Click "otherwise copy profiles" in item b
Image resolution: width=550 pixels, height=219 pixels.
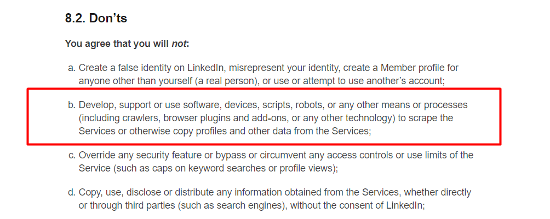pos(165,131)
